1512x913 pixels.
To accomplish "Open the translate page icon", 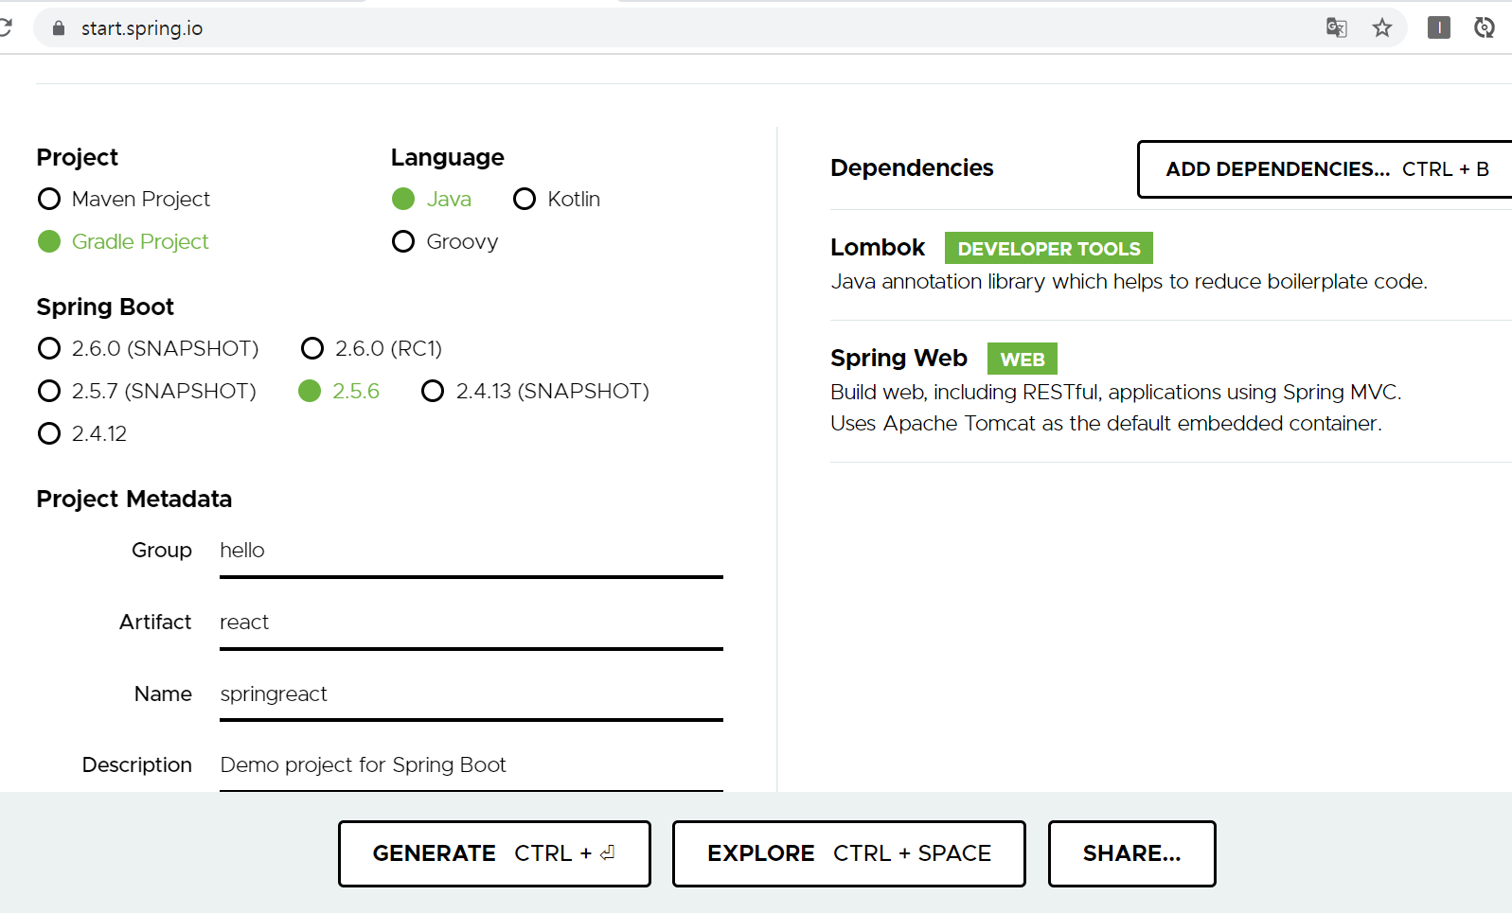I will [1336, 27].
